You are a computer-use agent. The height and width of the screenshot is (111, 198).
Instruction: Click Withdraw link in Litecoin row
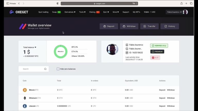point(171,106)
